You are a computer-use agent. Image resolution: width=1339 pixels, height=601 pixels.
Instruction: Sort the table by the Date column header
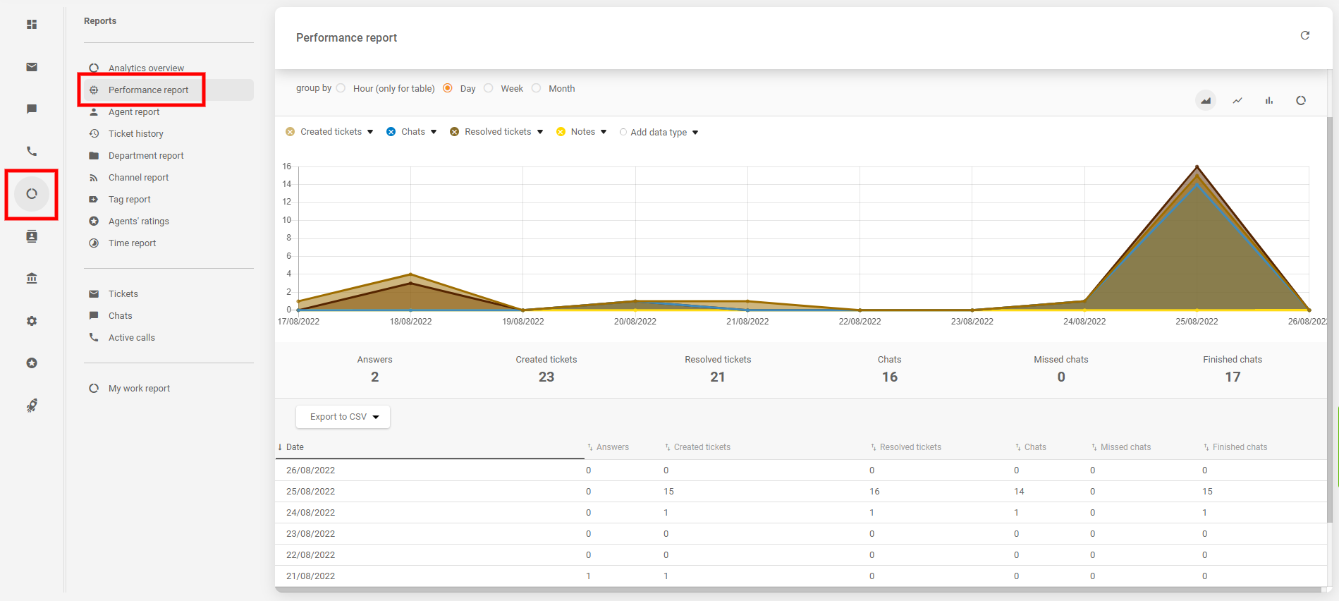pos(295,447)
